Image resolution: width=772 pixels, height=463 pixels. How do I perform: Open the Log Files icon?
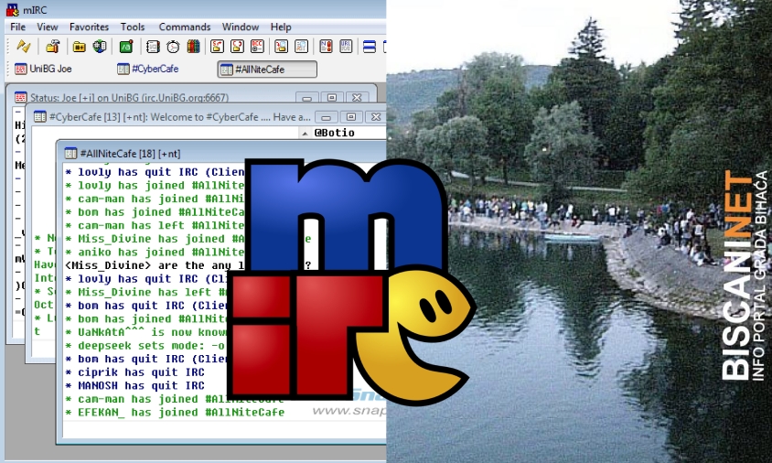point(301,47)
